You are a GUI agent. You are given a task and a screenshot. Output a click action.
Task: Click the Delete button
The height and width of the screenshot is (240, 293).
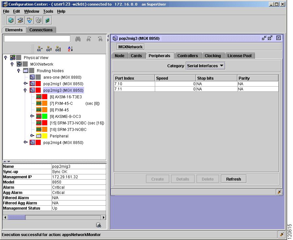click(208, 179)
